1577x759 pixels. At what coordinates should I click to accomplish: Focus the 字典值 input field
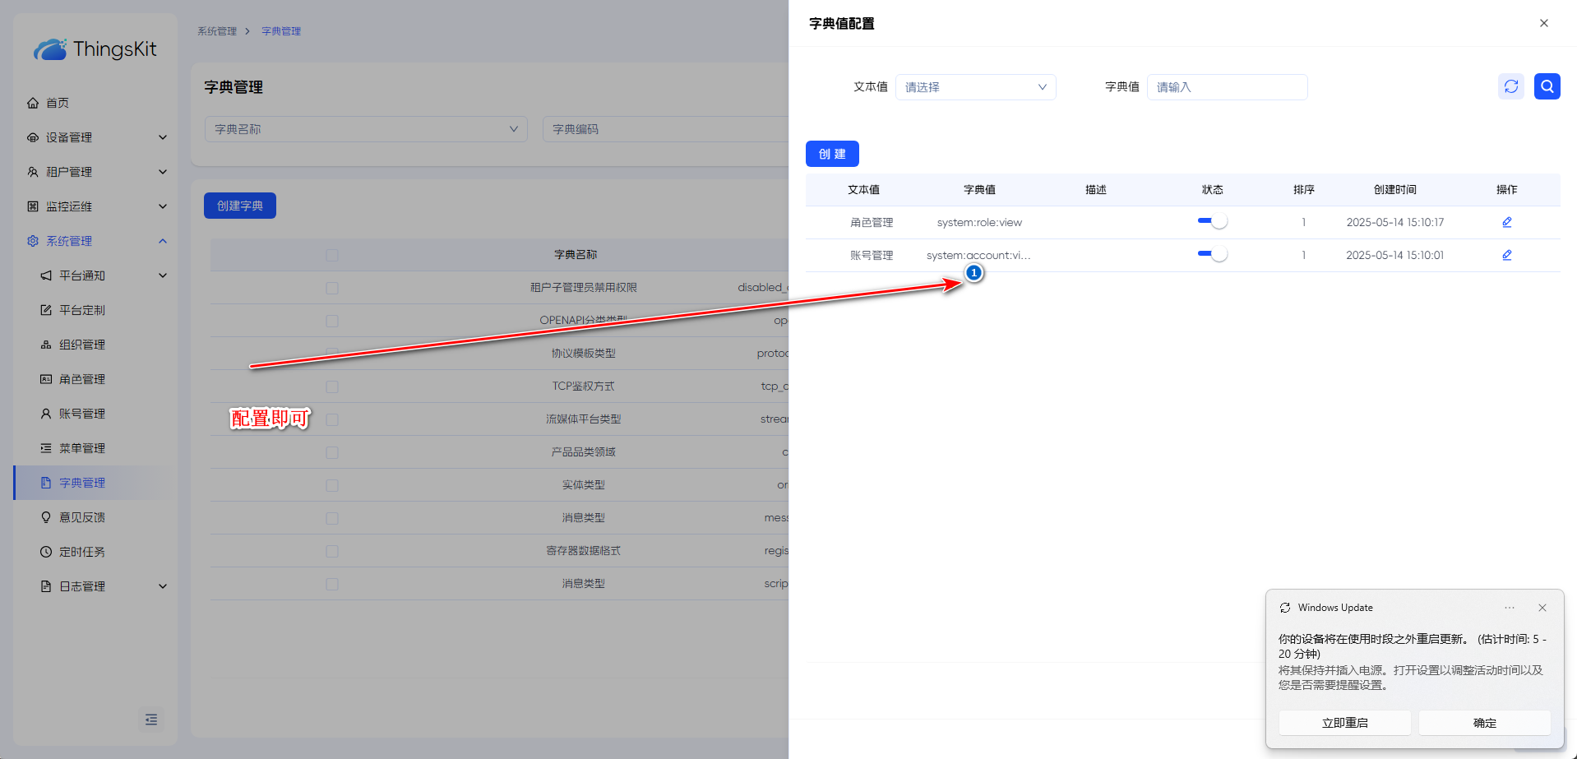coord(1227,87)
